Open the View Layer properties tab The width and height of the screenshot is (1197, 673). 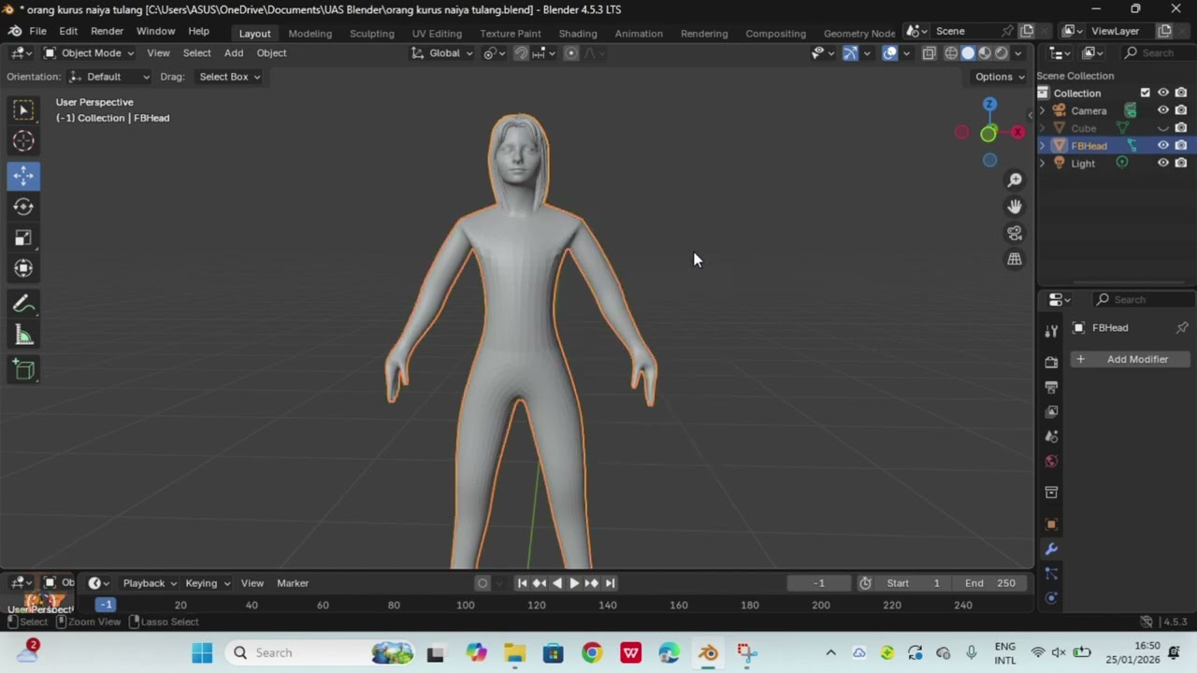tap(1051, 411)
